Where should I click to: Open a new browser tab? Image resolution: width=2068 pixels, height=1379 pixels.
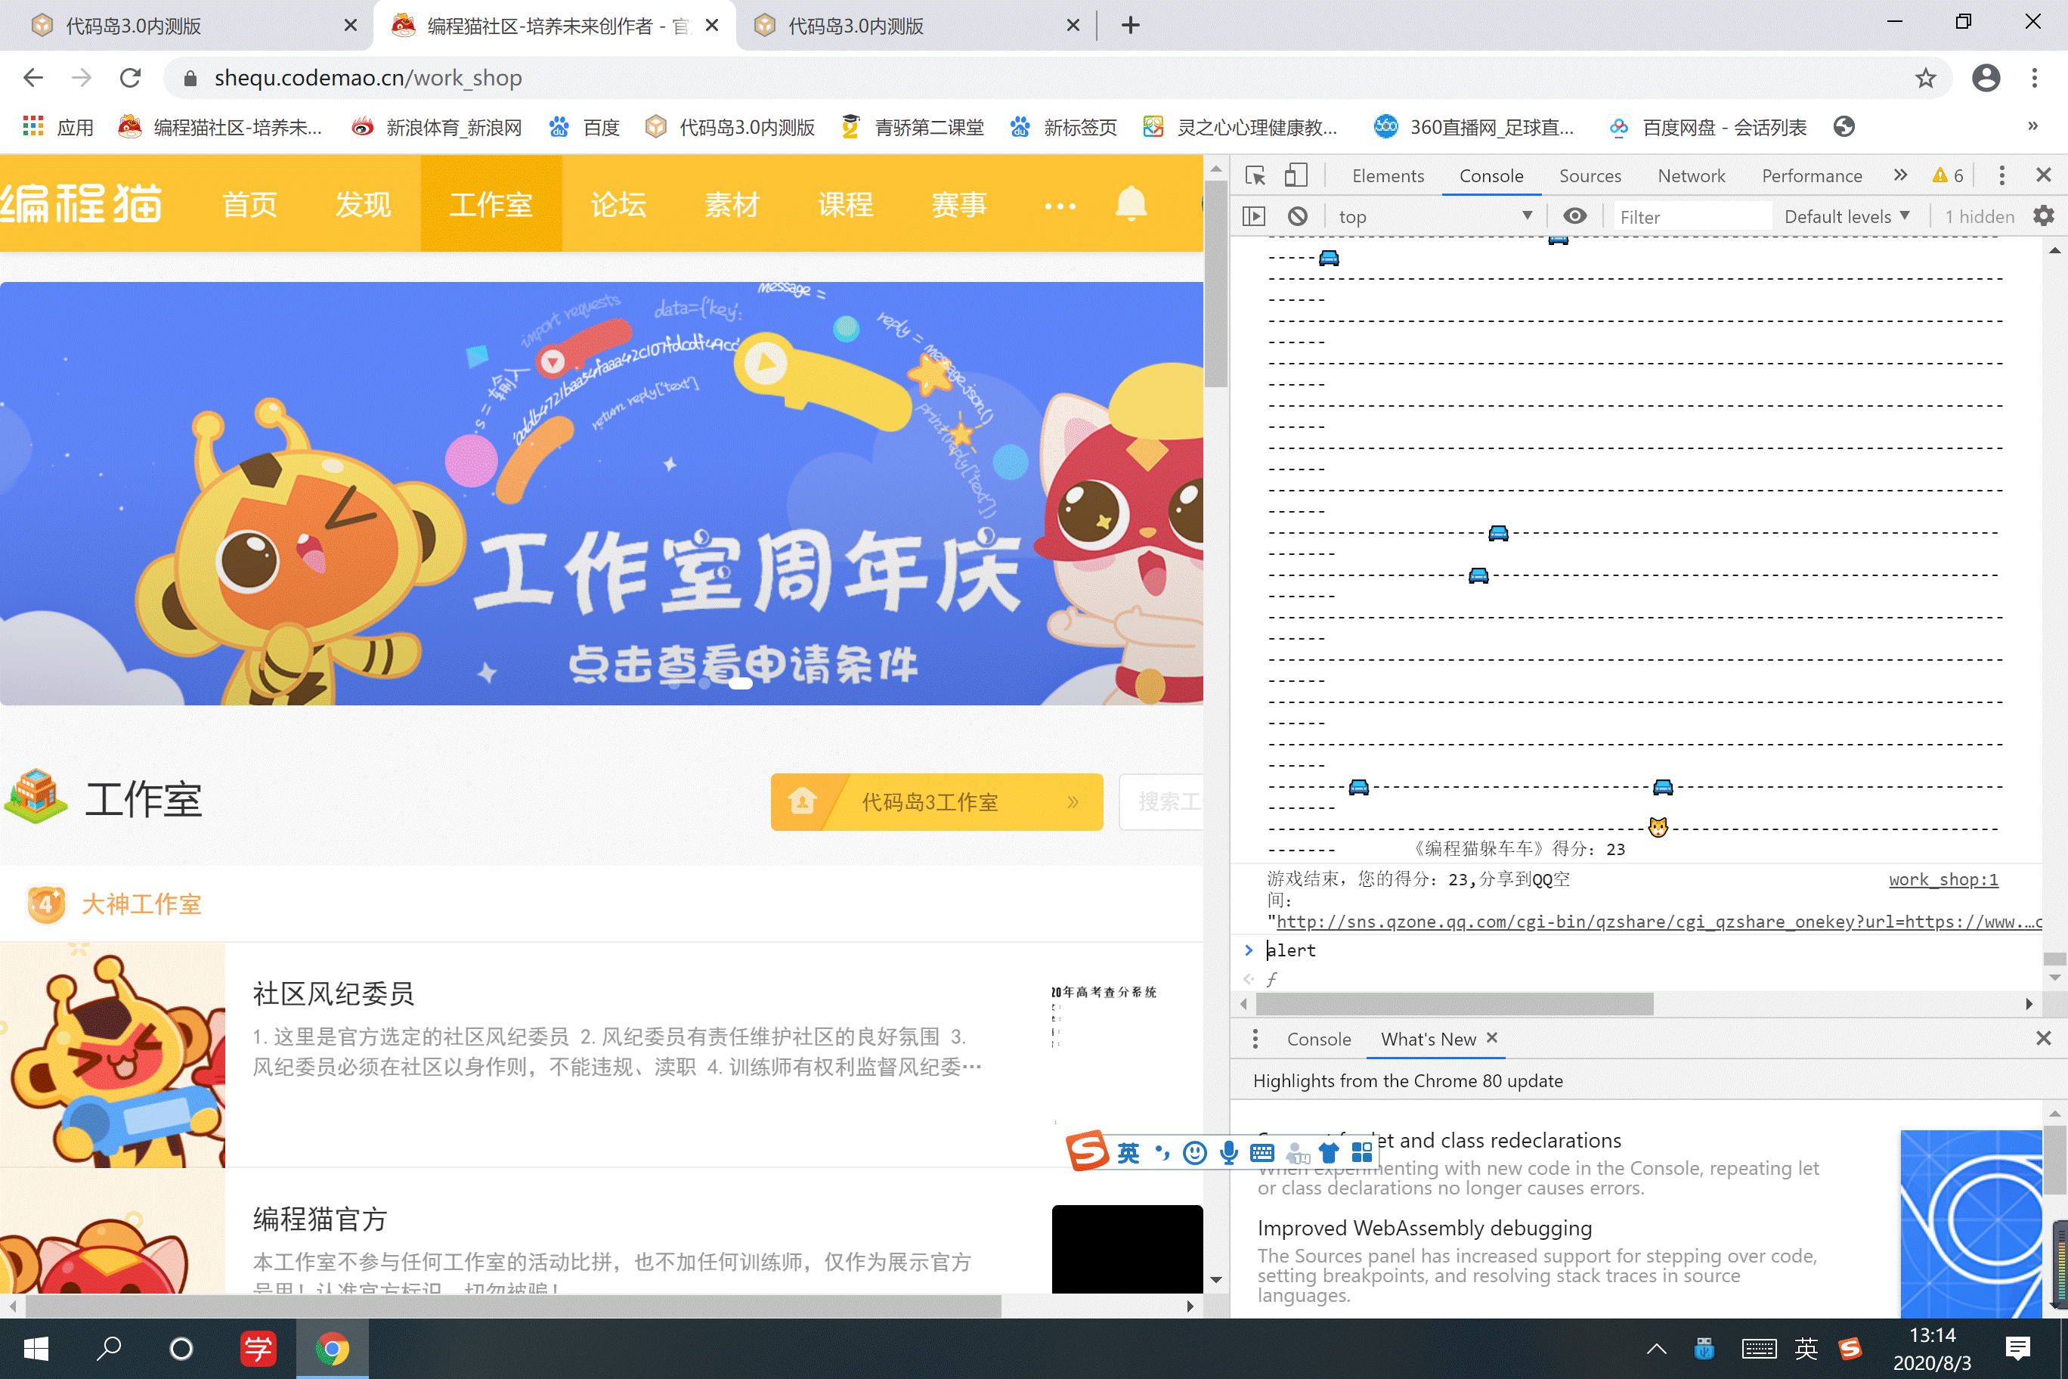pyautogui.click(x=1131, y=26)
